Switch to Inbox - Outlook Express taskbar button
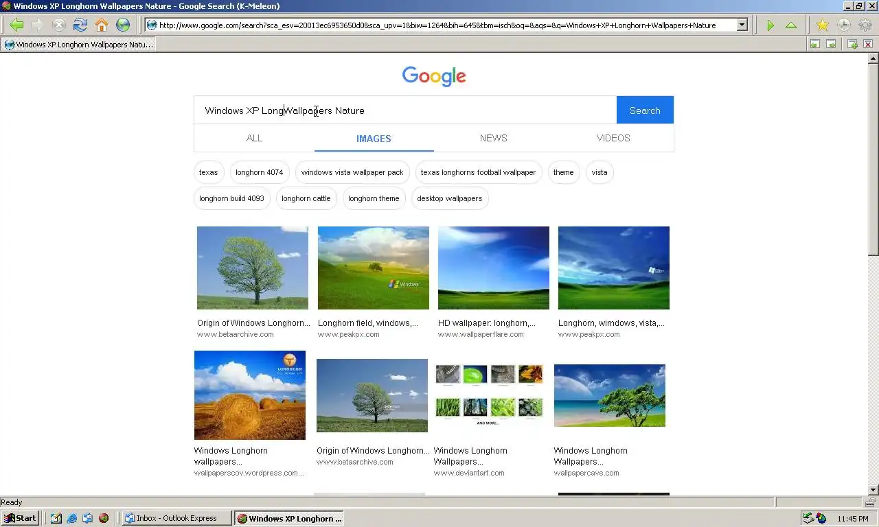 pos(176,518)
